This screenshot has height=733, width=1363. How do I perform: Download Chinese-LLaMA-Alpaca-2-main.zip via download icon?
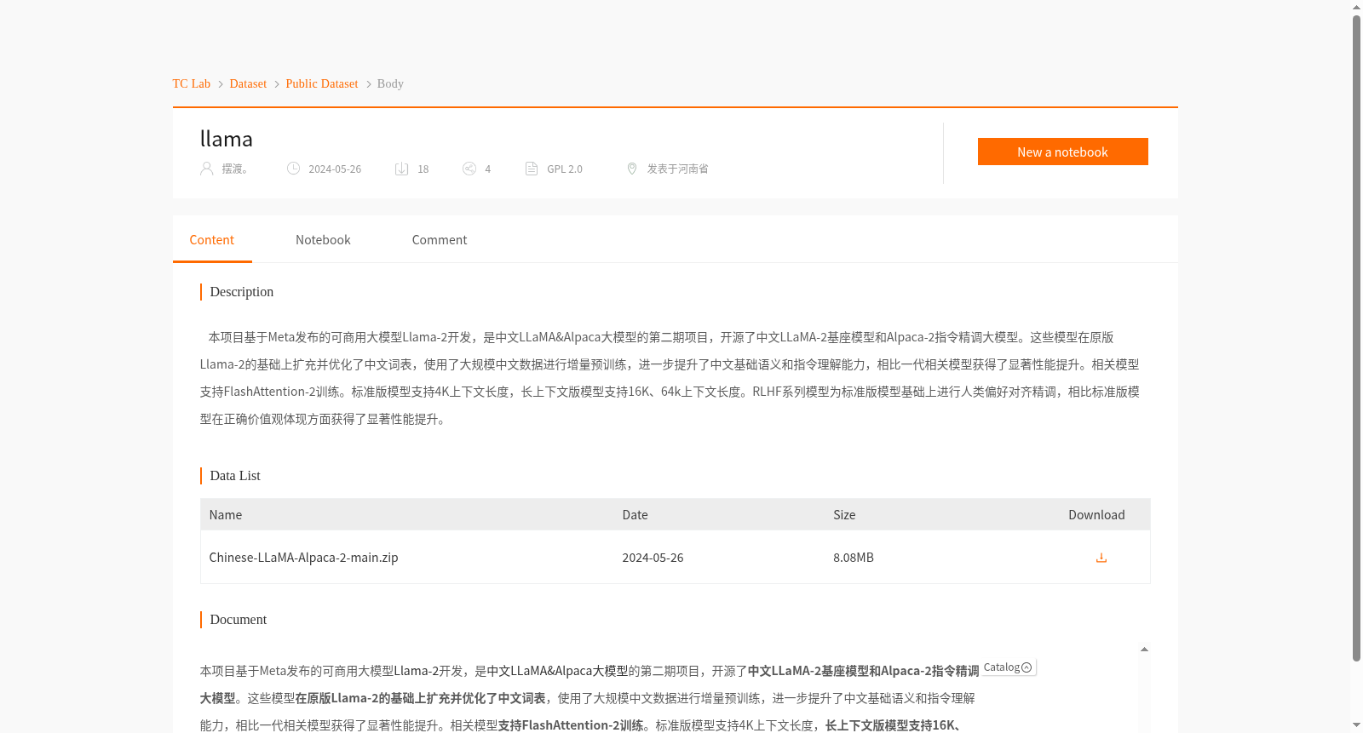1101,558
